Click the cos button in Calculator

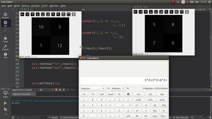pos(138,94)
